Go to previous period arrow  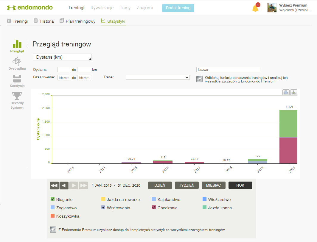pos(64,185)
